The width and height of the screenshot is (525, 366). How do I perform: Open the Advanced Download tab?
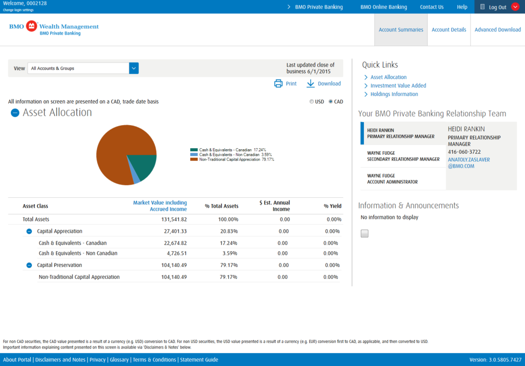coord(497,30)
